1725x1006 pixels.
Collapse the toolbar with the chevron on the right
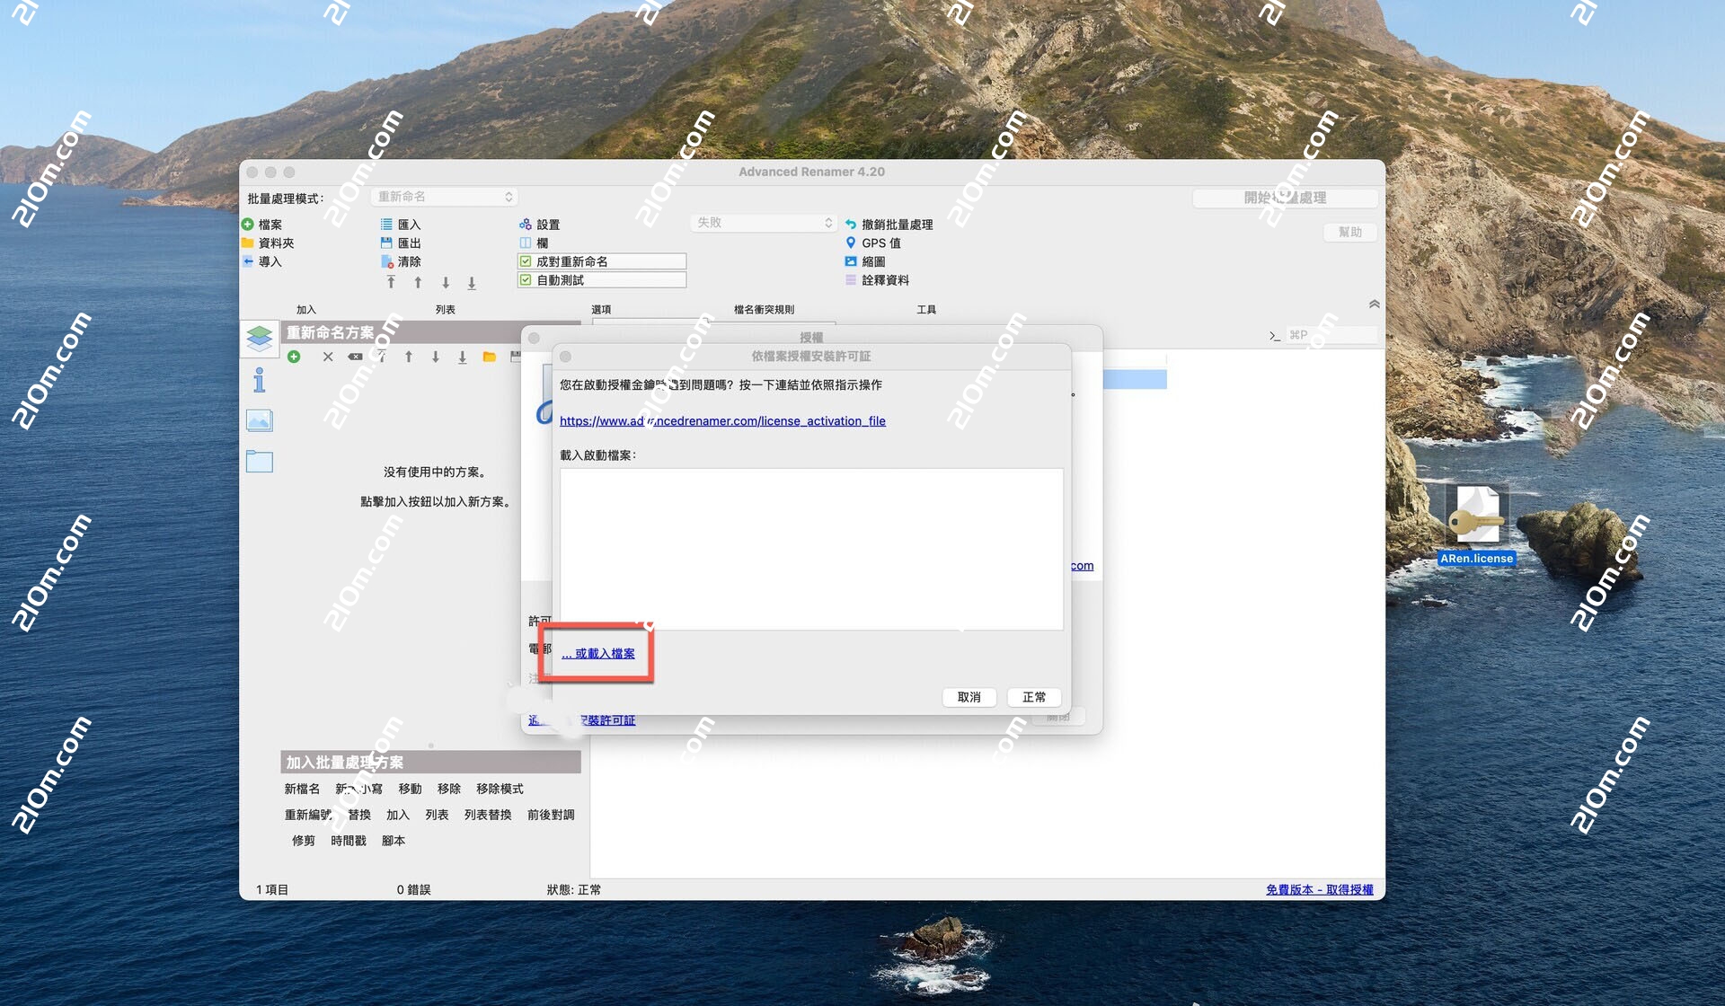[1374, 304]
